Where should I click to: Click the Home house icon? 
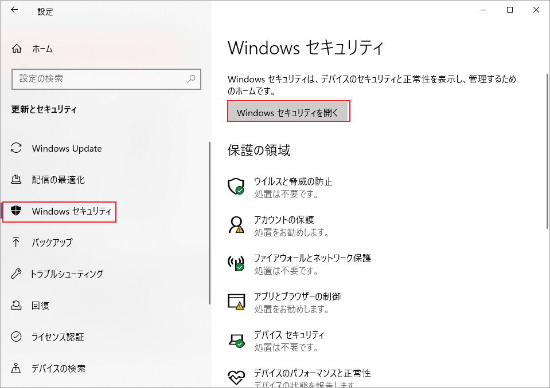17,49
